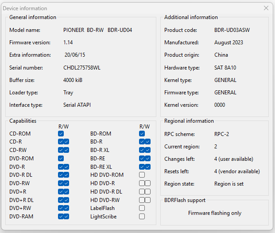Click the 'BD-RE XL' capability label
Viewport: 275px width, 233px height.
101,167
